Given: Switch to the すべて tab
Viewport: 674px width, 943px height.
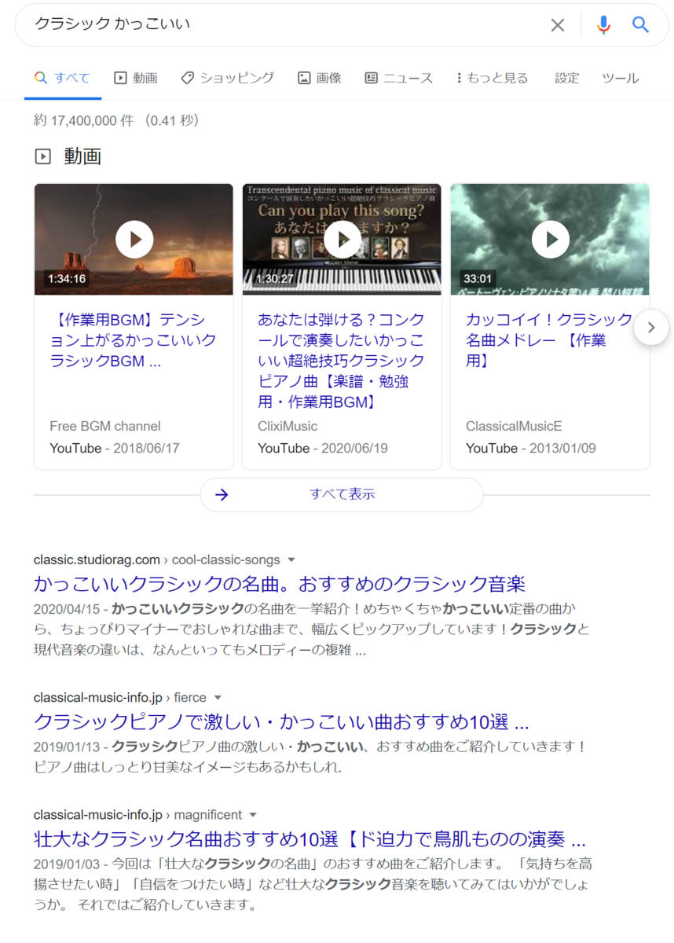Looking at the screenshot, I should pos(63,78).
